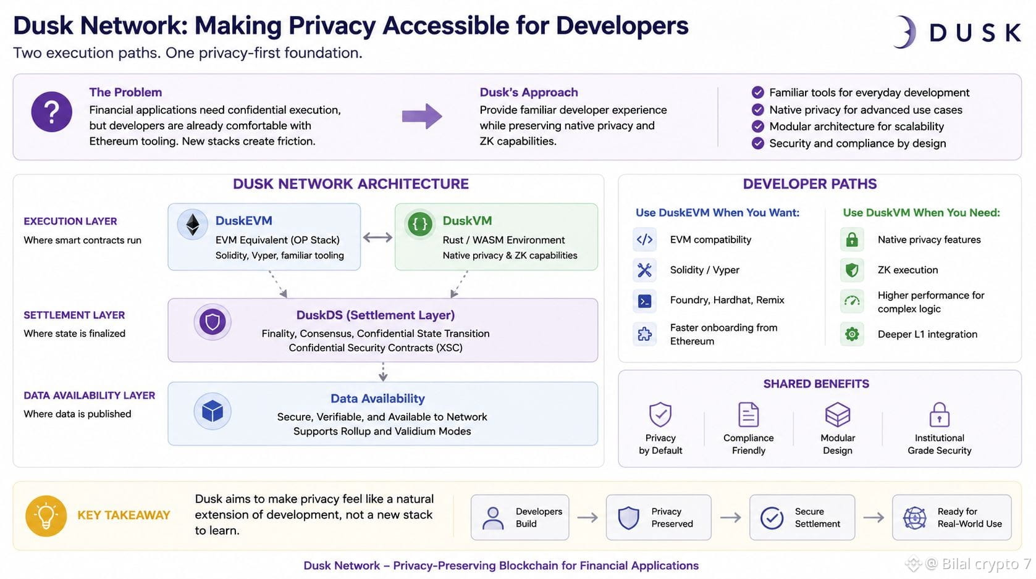Image resolution: width=1036 pixels, height=579 pixels.
Task: Click checkmark beside Native privacy for advanced use cases
Action: 757,109
